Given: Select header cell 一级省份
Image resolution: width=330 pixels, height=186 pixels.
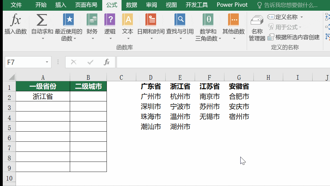Looking at the screenshot, I should click(43, 86).
